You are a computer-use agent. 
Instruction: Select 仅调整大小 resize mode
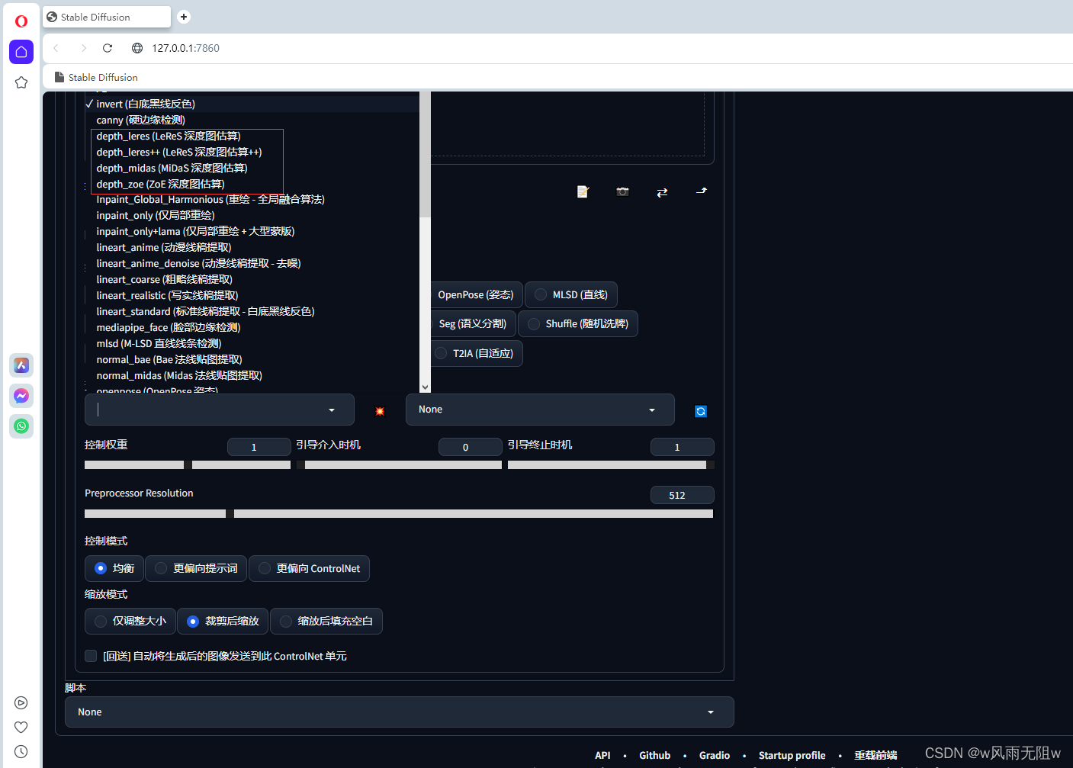(x=130, y=621)
